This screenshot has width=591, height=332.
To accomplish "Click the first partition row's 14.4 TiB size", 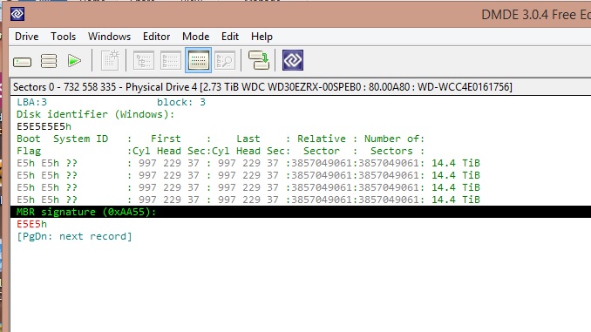I will pos(455,163).
